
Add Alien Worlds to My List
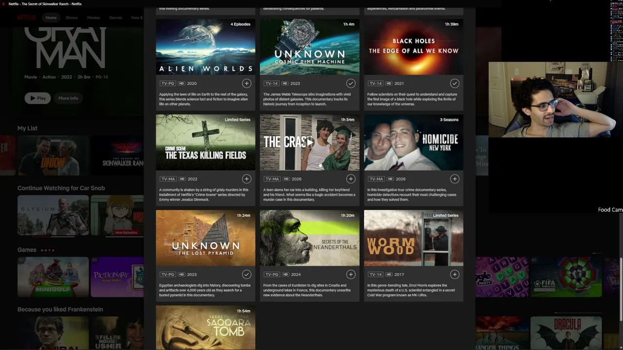tap(247, 83)
